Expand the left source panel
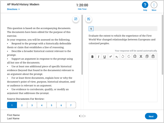 click(76, 19)
